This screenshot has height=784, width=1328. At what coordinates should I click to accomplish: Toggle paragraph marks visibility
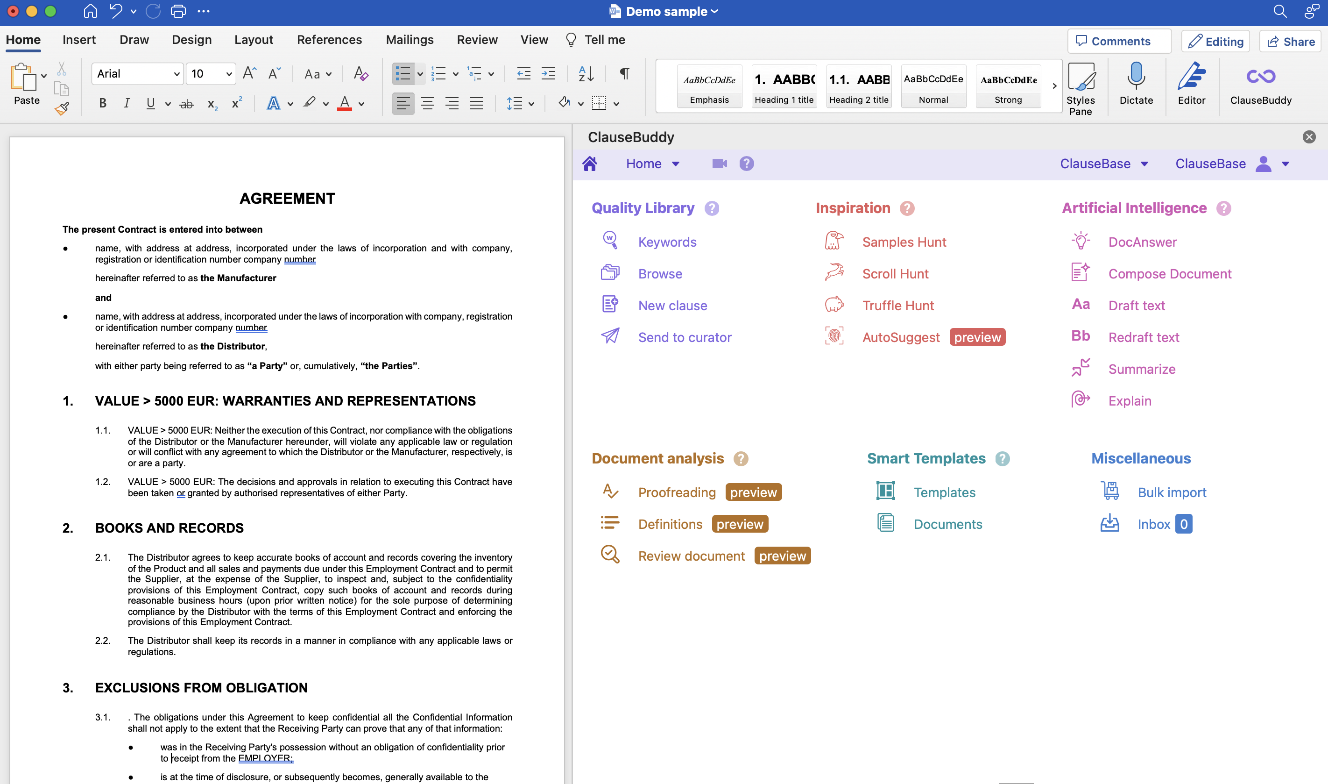point(624,73)
